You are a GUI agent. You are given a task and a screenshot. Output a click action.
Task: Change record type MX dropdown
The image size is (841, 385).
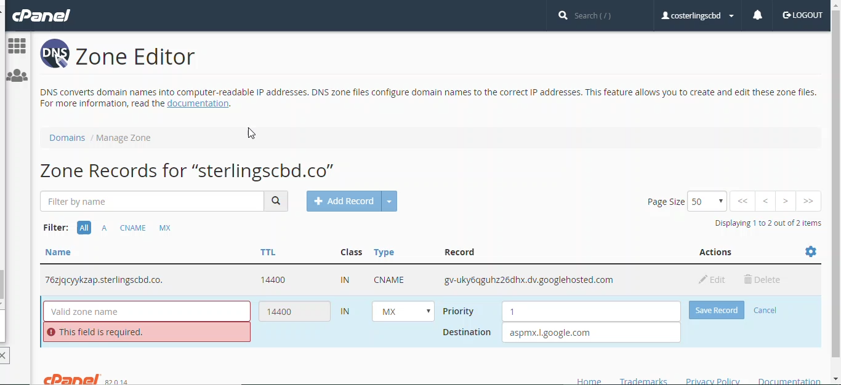[403, 311]
